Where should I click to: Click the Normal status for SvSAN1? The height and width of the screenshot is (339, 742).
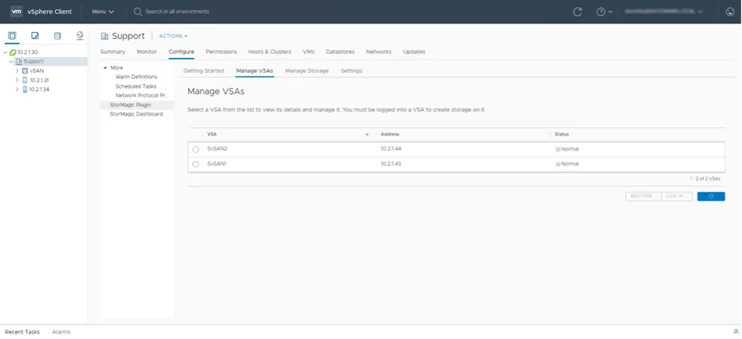pos(567,164)
